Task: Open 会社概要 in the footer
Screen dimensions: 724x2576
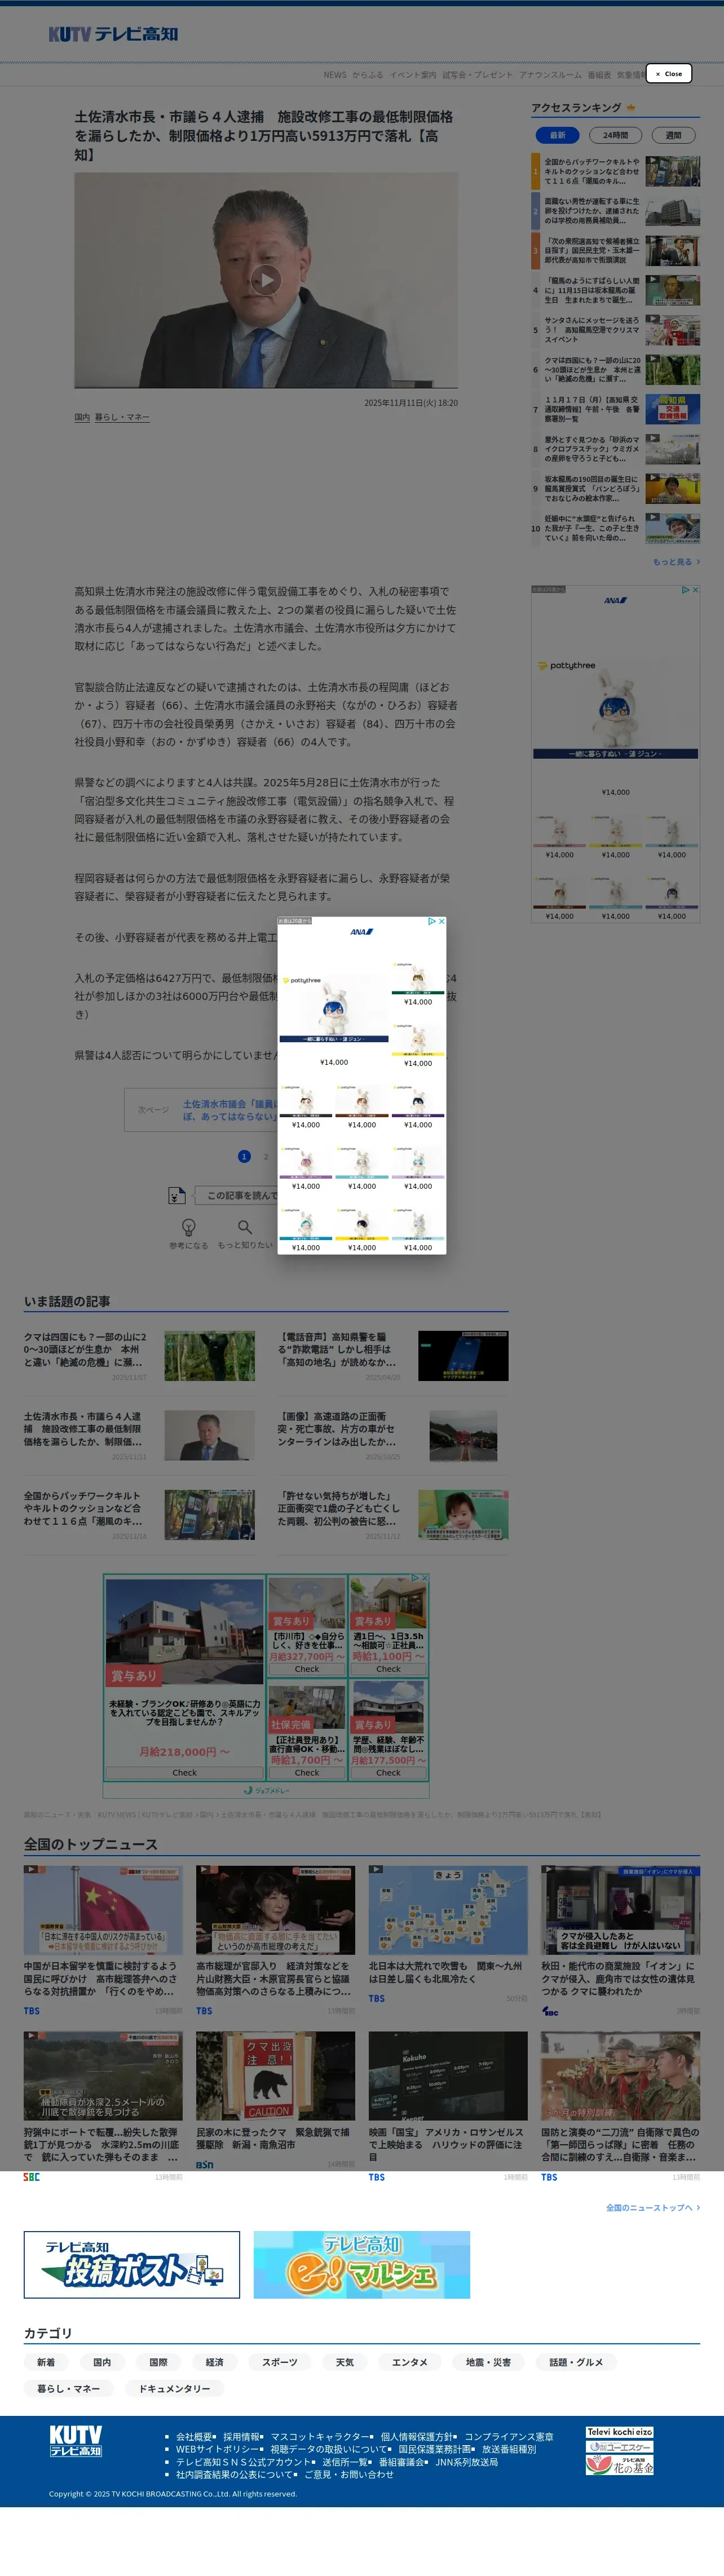Action: pyautogui.click(x=195, y=2437)
